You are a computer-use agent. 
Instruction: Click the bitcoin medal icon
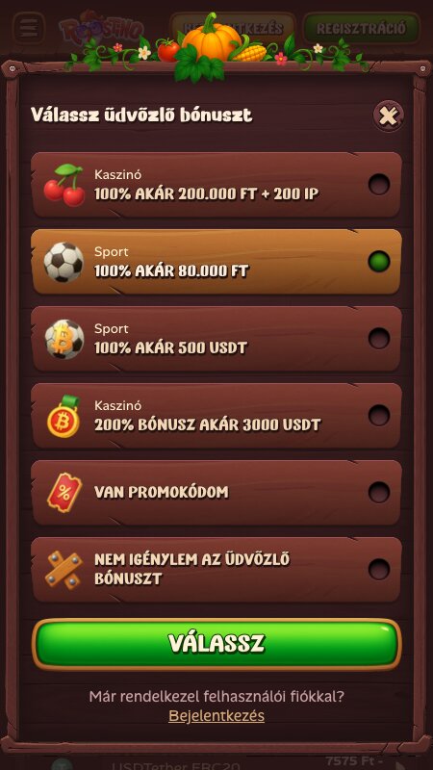tap(64, 416)
